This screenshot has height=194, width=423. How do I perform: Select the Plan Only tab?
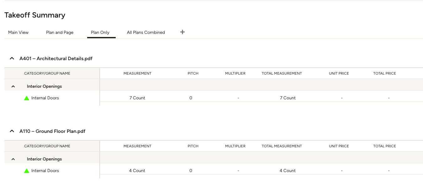click(x=100, y=32)
